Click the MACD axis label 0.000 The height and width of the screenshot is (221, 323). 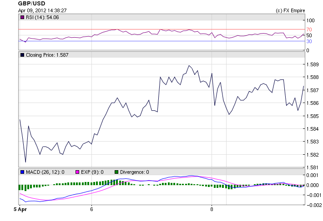click(x=313, y=185)
